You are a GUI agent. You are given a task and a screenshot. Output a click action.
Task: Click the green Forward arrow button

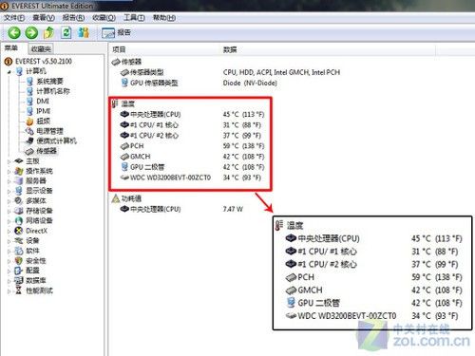click(x=31, y=32)
